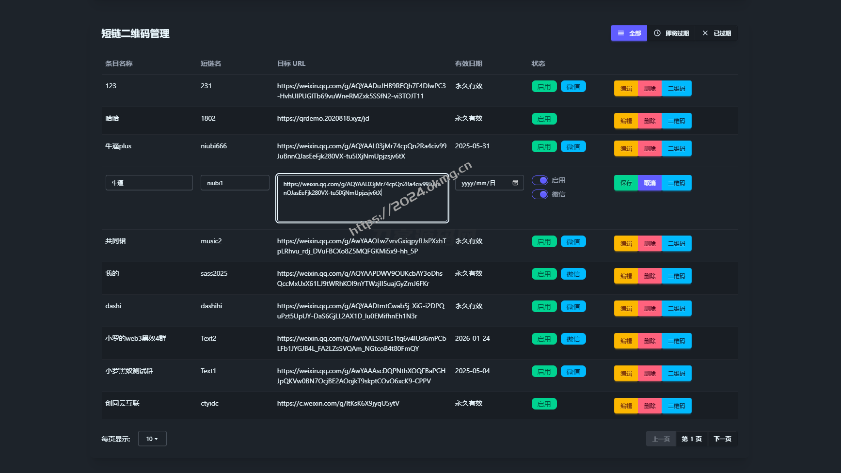Delete the 牛逼plus entry
Image resolution: width=841 pixels, height=473 pixels.
click(x=650, y=149)
